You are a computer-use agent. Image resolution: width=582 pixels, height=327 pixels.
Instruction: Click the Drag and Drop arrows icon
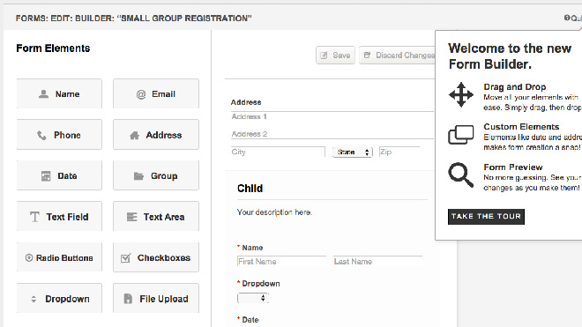point(461,94)
